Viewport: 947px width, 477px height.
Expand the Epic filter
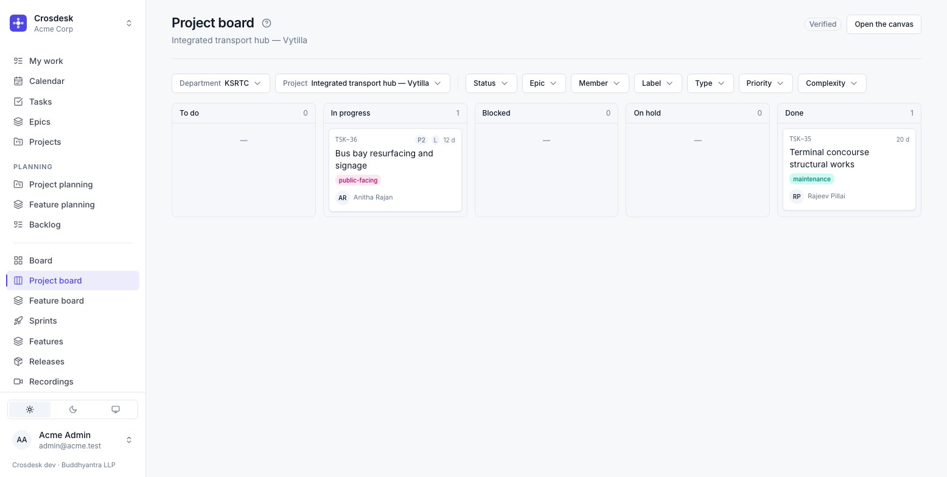tap(544, 83)
